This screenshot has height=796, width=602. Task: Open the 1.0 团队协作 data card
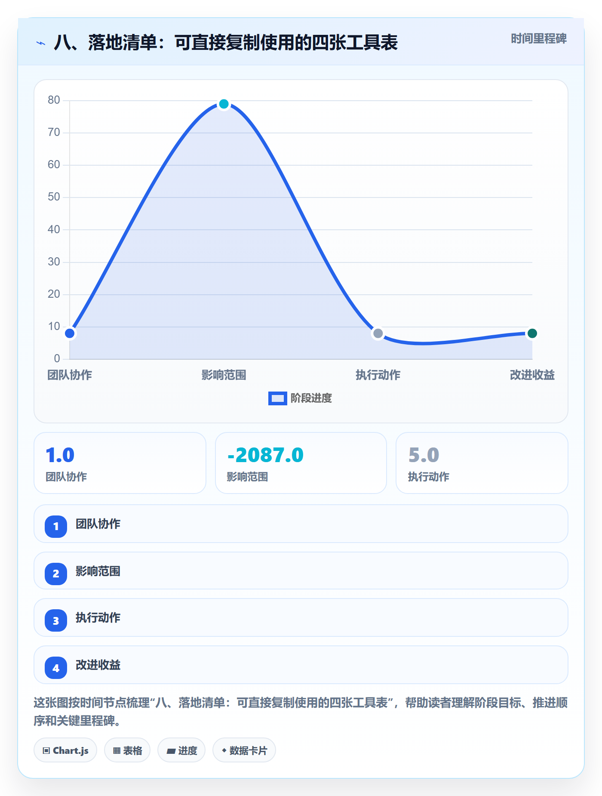[x=120, y=463]
